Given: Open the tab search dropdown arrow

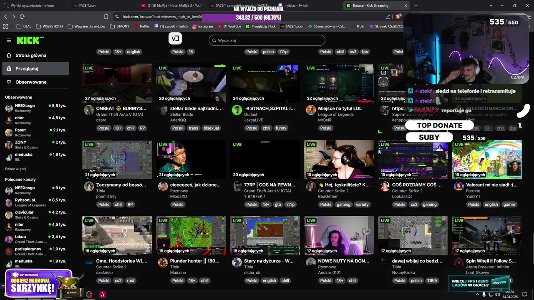Looking at the screenshot, I should point(491,5).
